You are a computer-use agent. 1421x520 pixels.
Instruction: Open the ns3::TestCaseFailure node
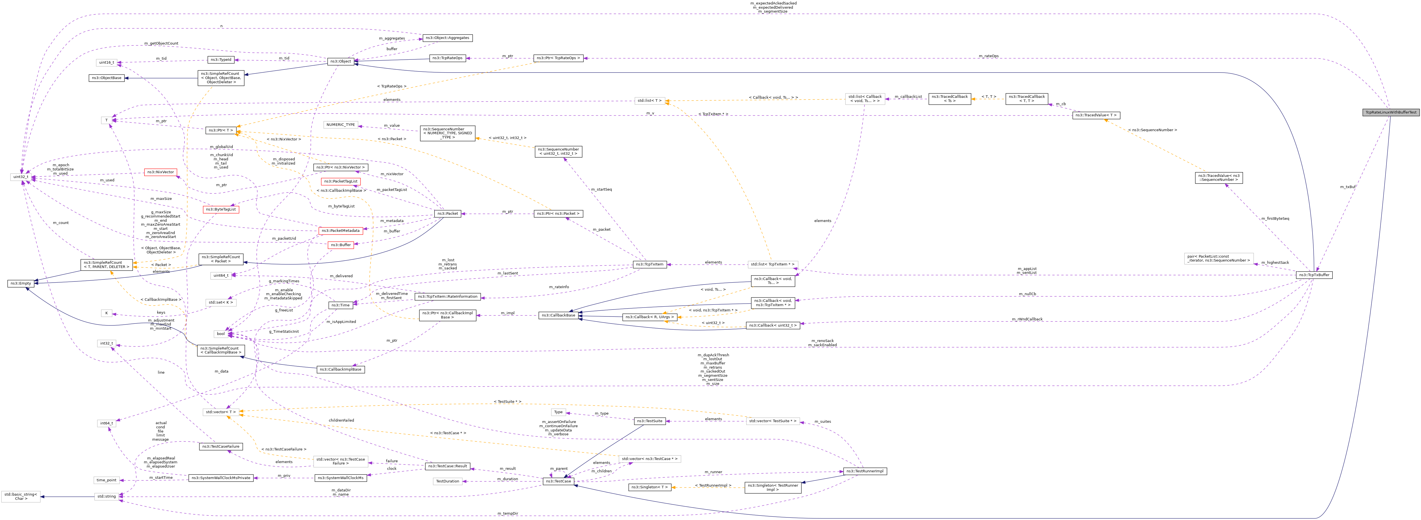pyautogui.click(x=221, y=447)
